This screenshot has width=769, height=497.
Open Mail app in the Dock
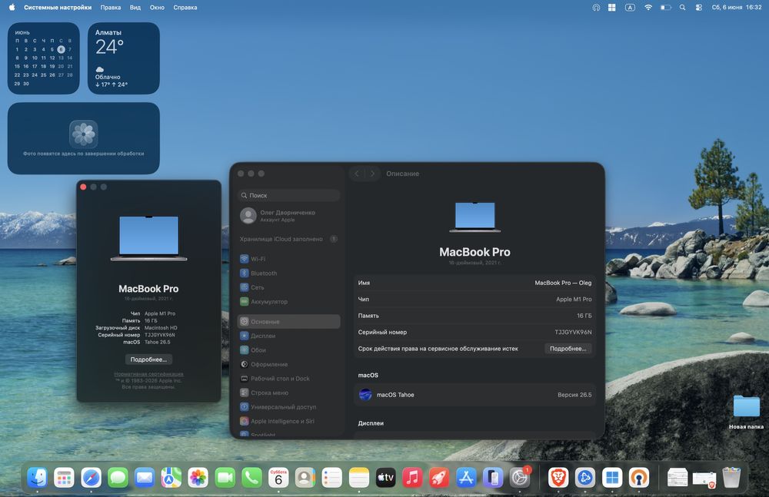point(145,477)
